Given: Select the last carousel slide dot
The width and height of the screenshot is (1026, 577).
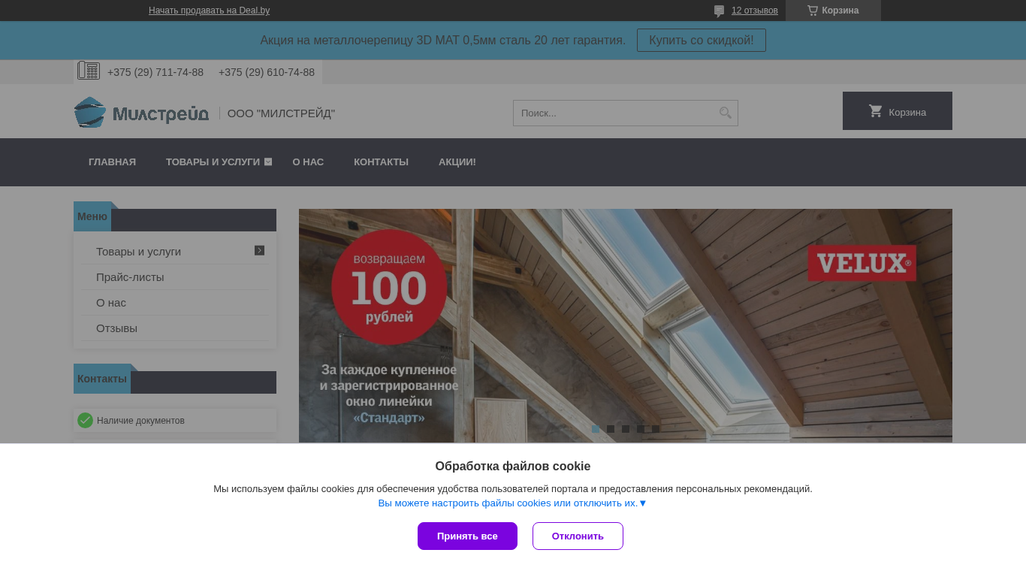Looking at the screenshot, I should (x=656, y=429).
